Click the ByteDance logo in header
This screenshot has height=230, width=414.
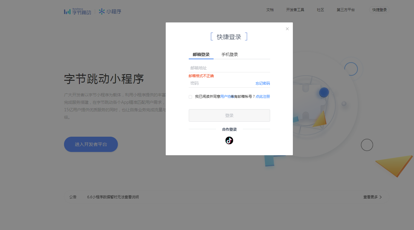pyautogui.click(x=77, y=12)
